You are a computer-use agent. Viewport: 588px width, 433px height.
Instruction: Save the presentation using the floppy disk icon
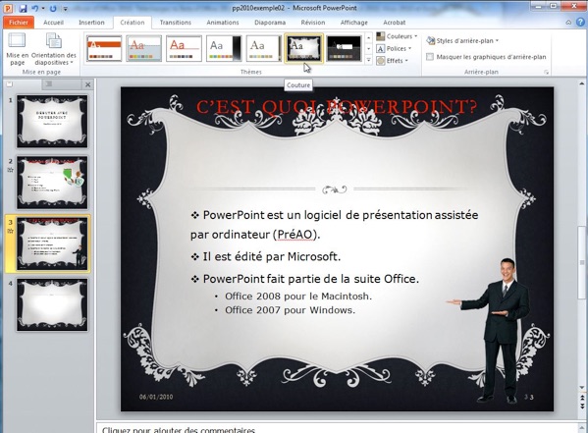tap(23, 8)
